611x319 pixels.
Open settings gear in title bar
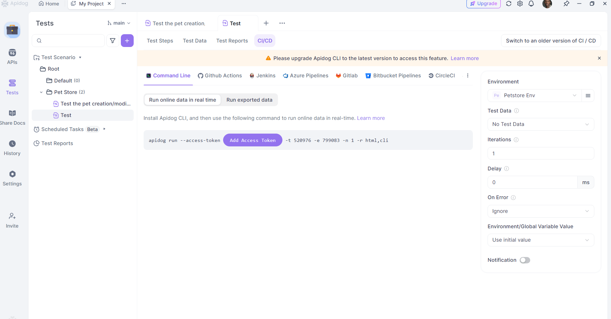(520, 4)
